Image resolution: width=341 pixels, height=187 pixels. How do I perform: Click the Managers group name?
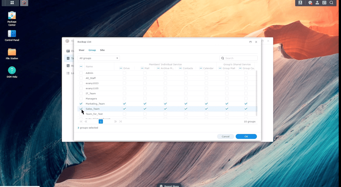pos(91,98)
